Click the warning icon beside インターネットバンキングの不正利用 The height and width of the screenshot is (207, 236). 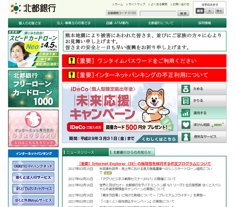click(x=72, y=75)
